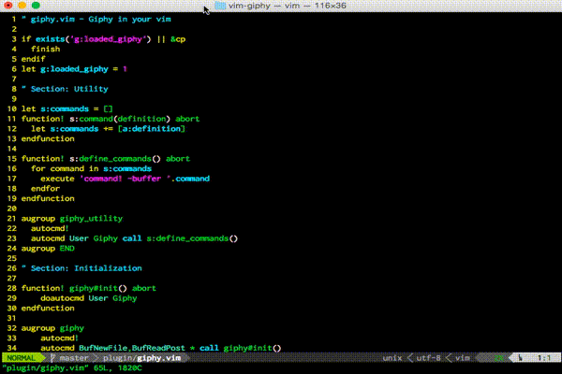
Task: Click 'endfunction' on line 30
Action: pos(48,309)
